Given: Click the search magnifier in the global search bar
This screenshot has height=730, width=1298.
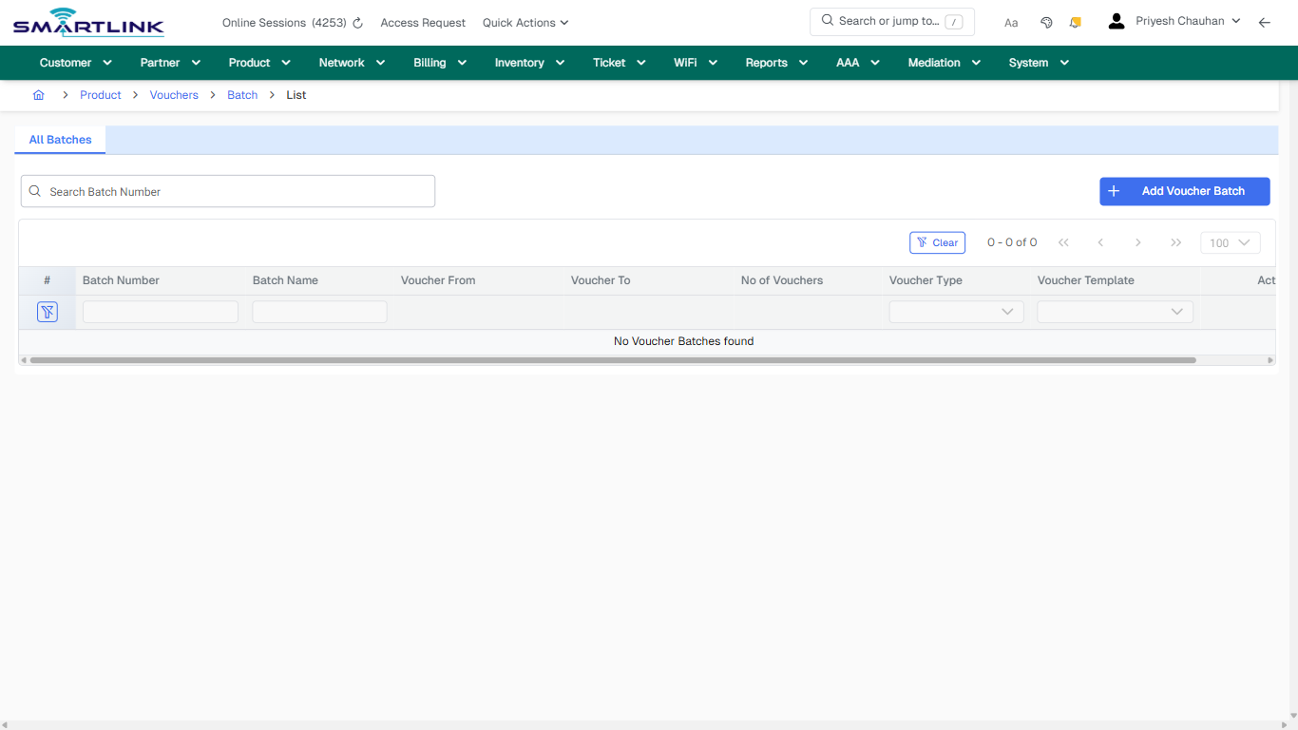Looking at the screenshot, I should tap(826, 20).
